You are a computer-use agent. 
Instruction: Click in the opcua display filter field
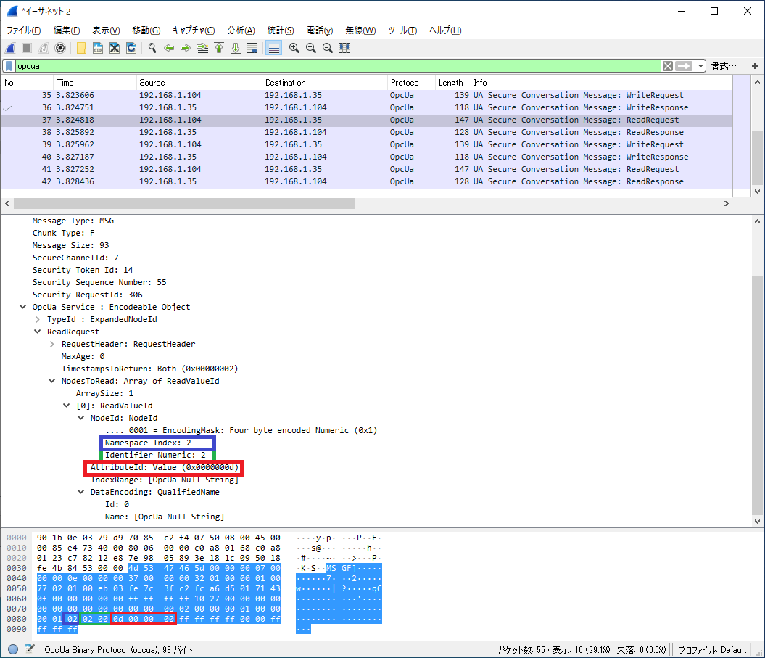click(x=339, y=66)
